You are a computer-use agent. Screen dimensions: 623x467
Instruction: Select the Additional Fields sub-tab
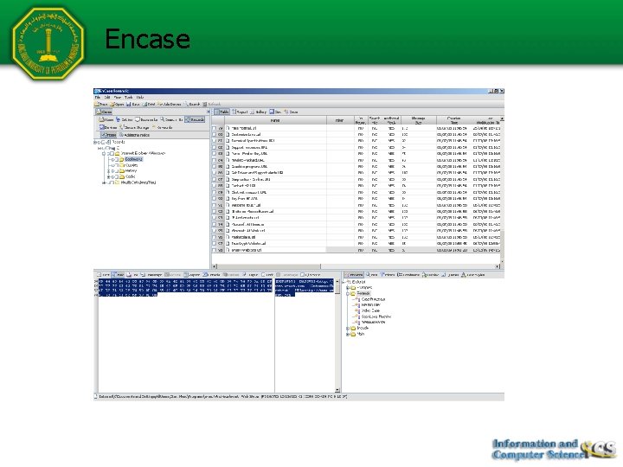click(x=134, y=135)
